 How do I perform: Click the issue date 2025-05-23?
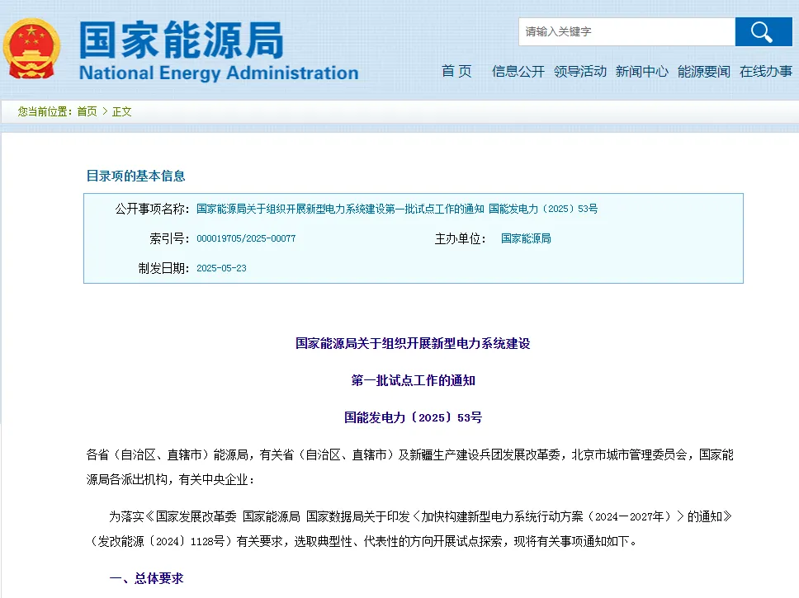click(221, 269)
